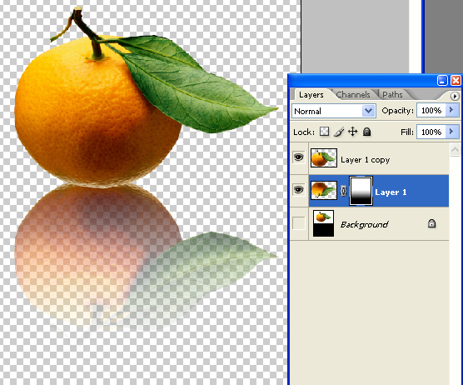The image size is (463, 385).
Task: Click the lock transparent pixels icon
Action: [x=324, y=132]
